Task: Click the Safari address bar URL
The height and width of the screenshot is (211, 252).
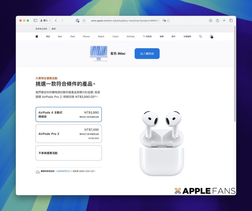Action: tap(125, 21)
